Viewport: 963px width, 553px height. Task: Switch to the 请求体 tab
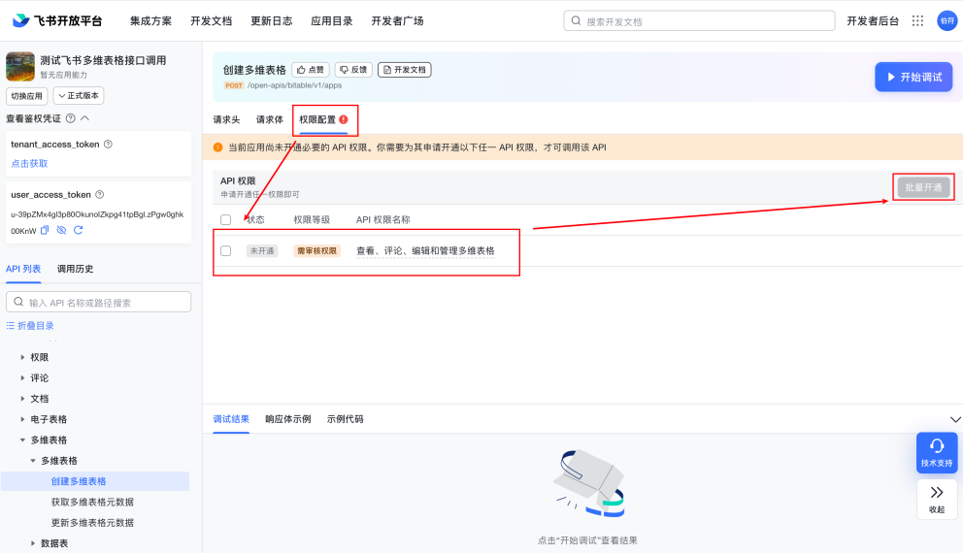pos(269,119)
